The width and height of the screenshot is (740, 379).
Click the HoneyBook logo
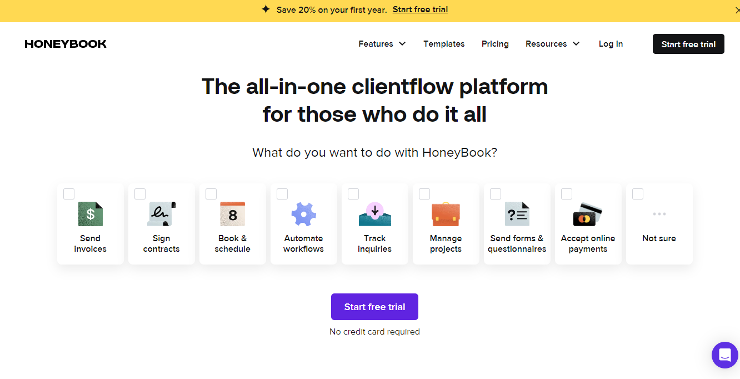[x=66, y=44]
